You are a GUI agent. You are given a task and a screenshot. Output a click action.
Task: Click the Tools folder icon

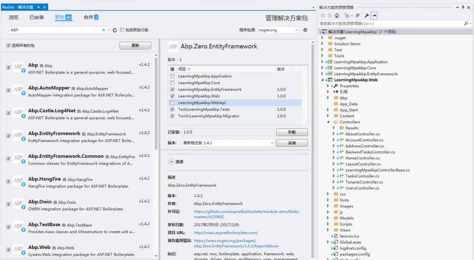coord(330,56)
